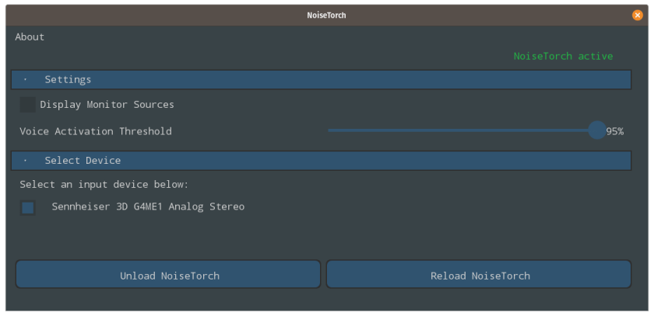Viewport: 654px width, 316px height.
Task: Open the About menu
Action: (x=30, y=37)
